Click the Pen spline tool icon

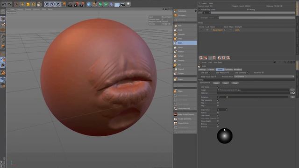tap(94, 4)
